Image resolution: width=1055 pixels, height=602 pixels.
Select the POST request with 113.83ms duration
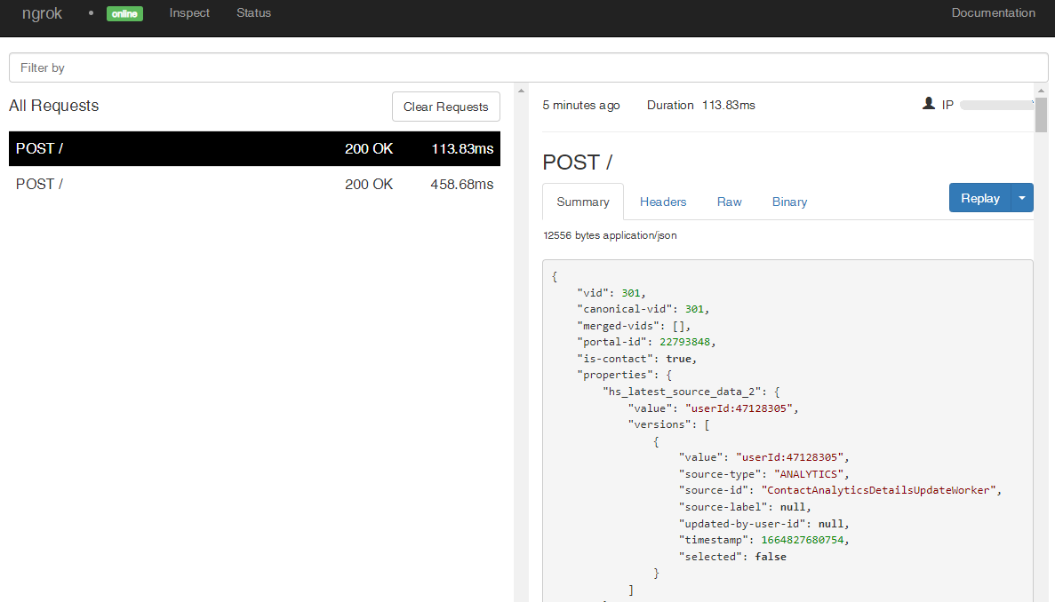[254, 148]
